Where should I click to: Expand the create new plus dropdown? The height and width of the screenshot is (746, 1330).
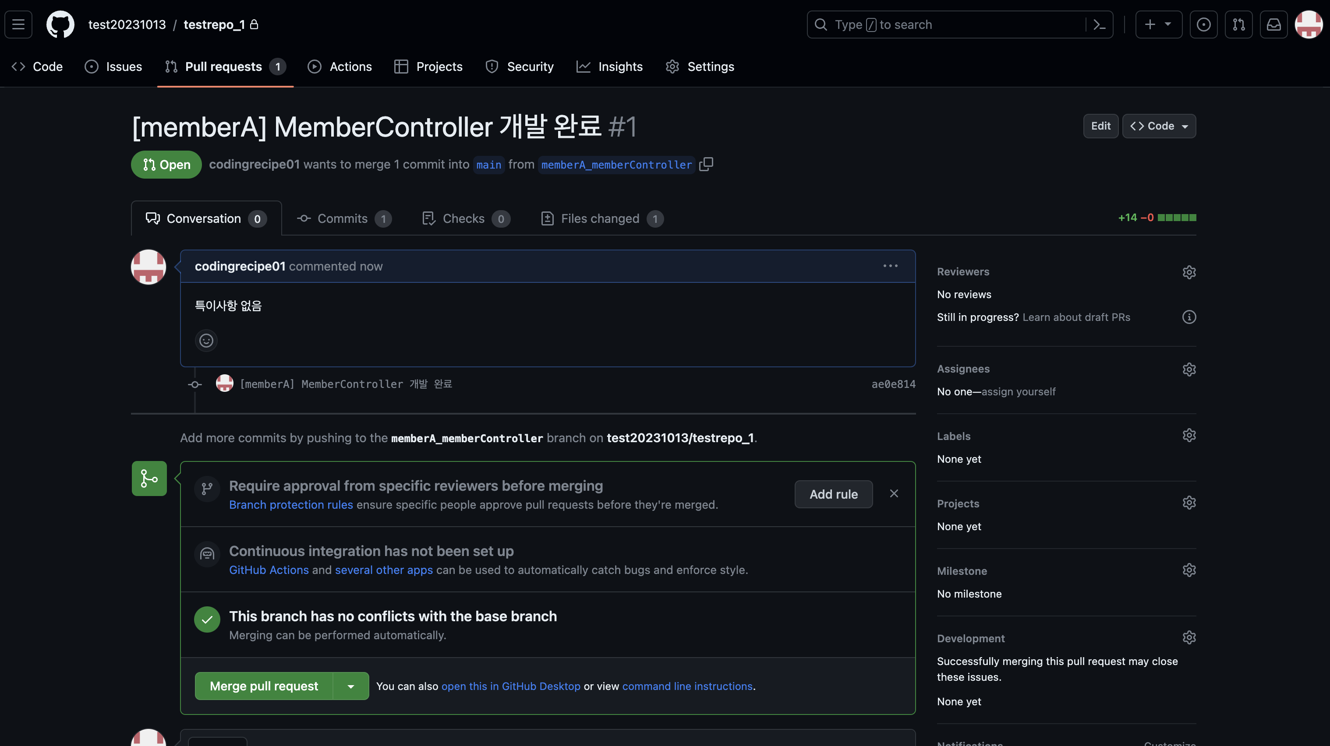tap(1158, 24)
